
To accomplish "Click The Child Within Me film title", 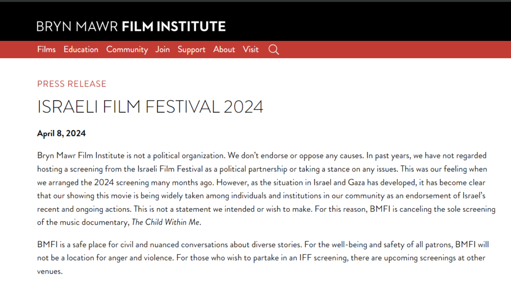I will pos(165,222).
